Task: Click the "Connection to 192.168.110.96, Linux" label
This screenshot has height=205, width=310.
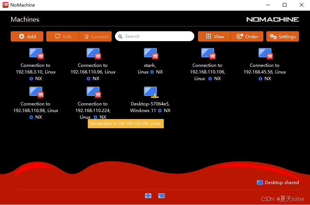Action: tap(93, 69)
